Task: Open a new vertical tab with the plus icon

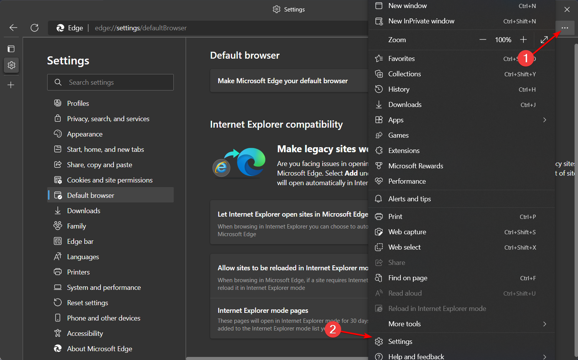Action: [11, 85]
